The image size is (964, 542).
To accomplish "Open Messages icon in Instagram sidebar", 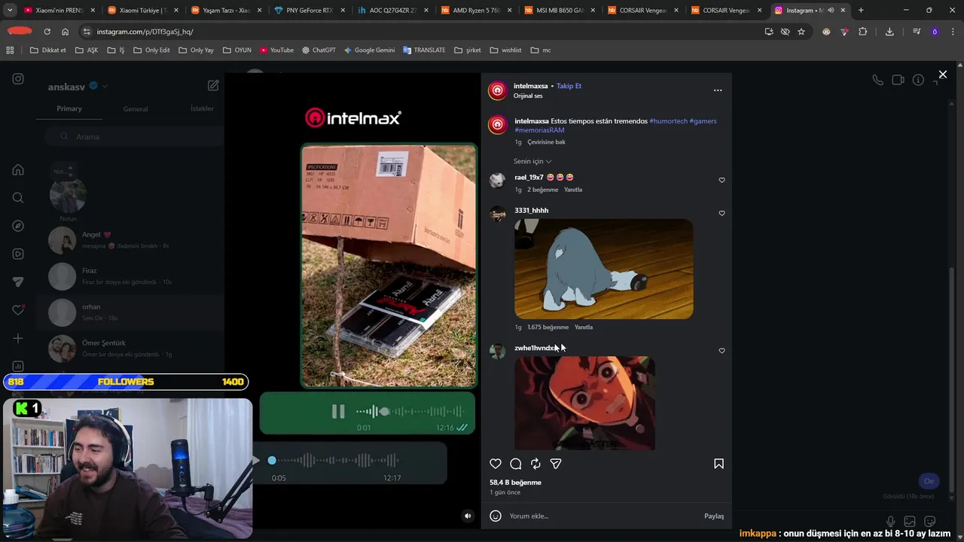I will pos(18,282).
